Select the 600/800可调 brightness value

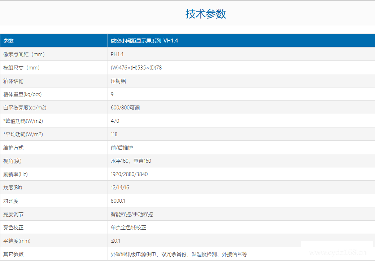pyautogui.click(x=125, y=108)
